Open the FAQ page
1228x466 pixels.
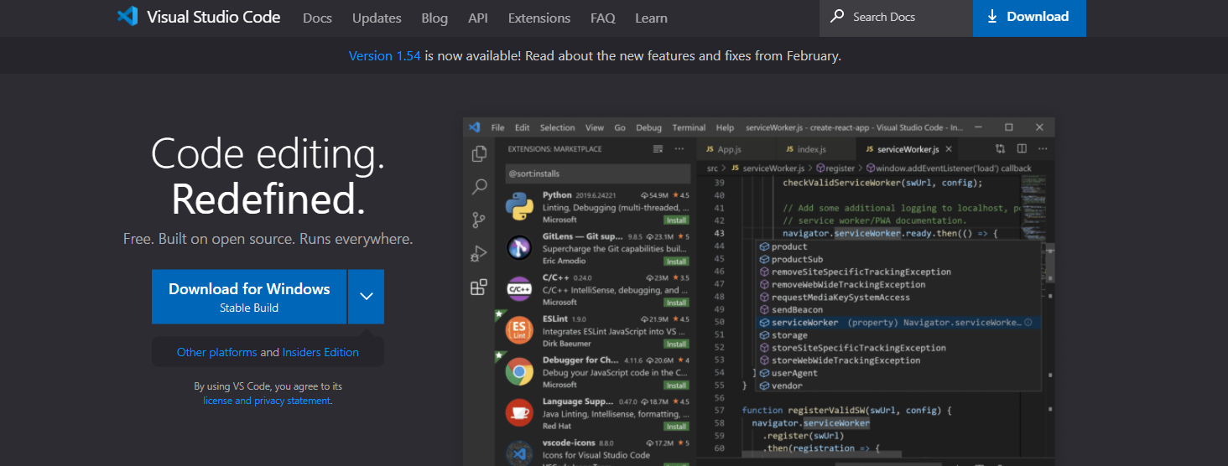(x=602, y=18)
